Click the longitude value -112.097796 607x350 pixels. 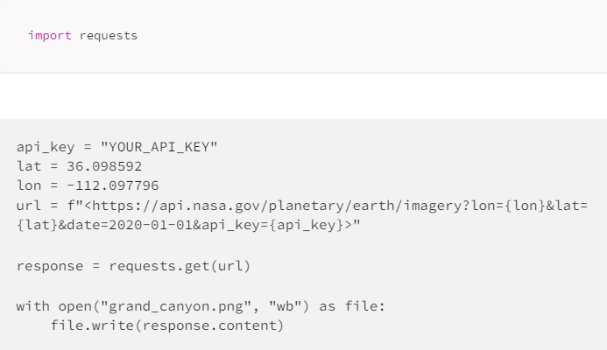tap(113, 185)
